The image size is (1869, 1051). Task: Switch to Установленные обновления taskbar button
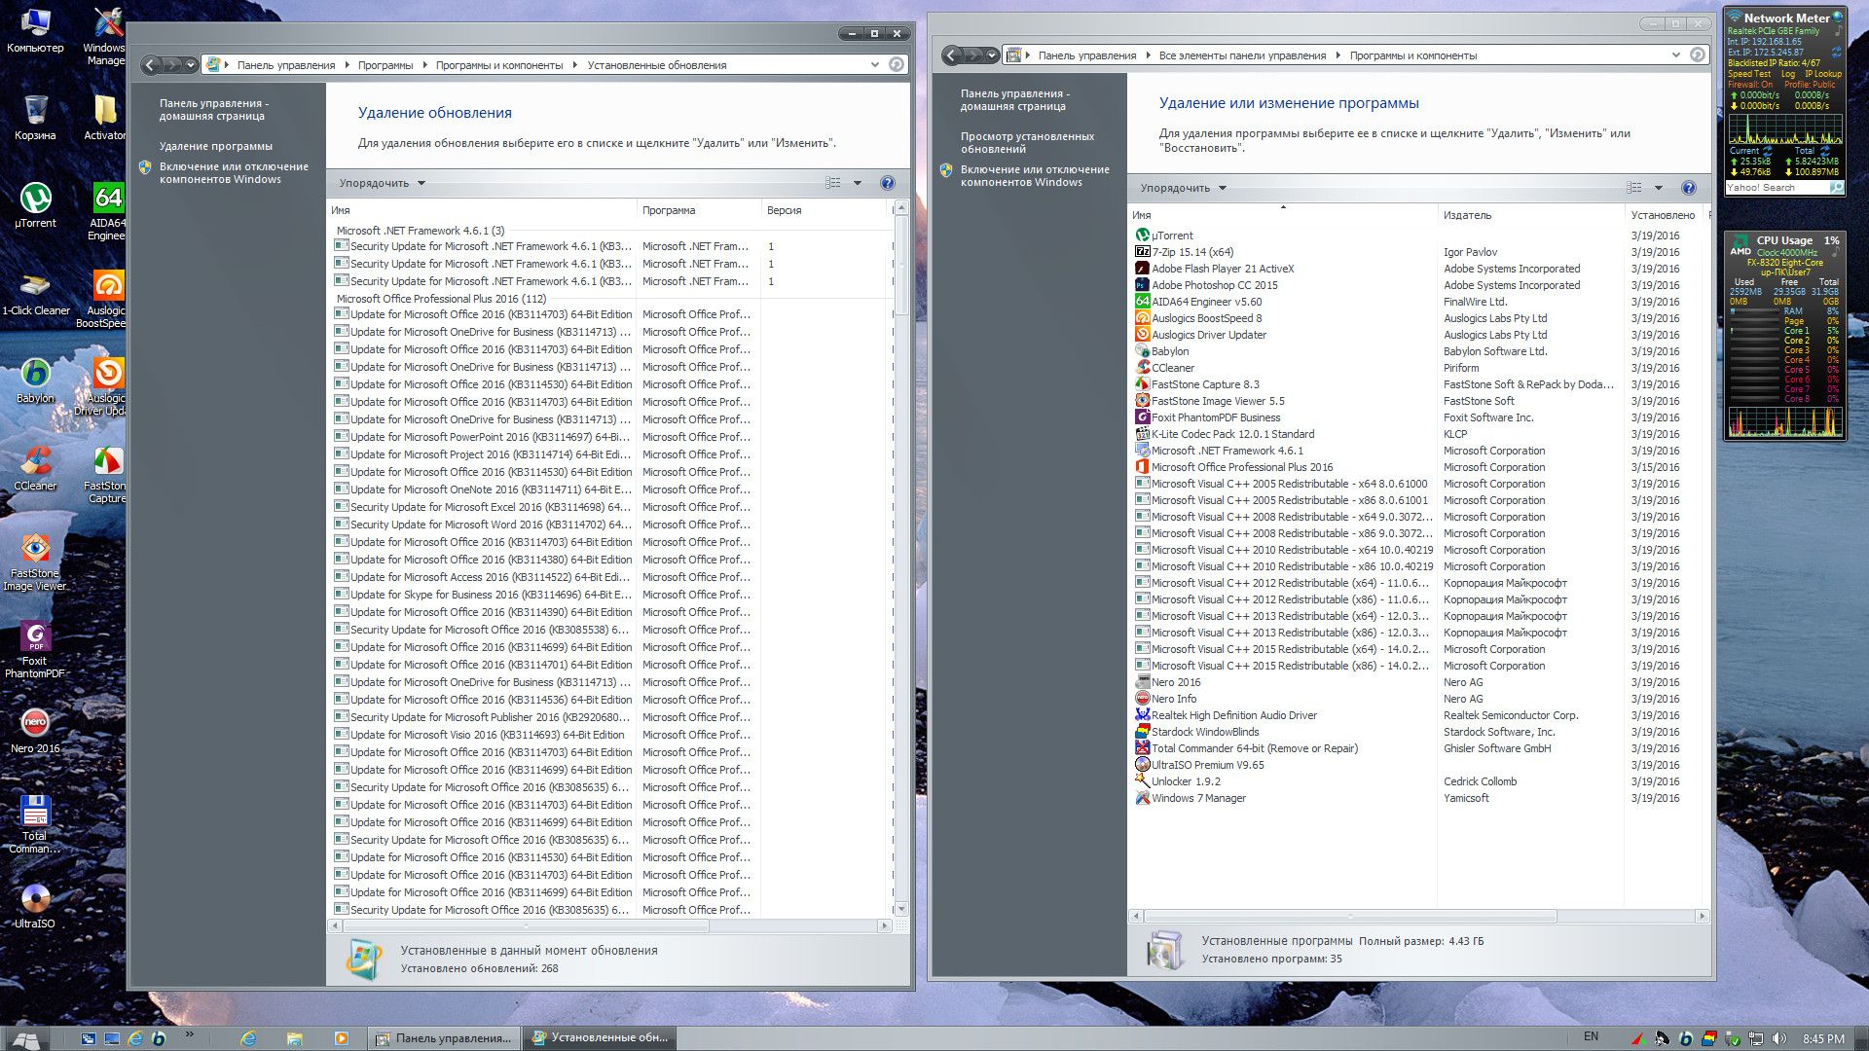[x=600, y=1038]
